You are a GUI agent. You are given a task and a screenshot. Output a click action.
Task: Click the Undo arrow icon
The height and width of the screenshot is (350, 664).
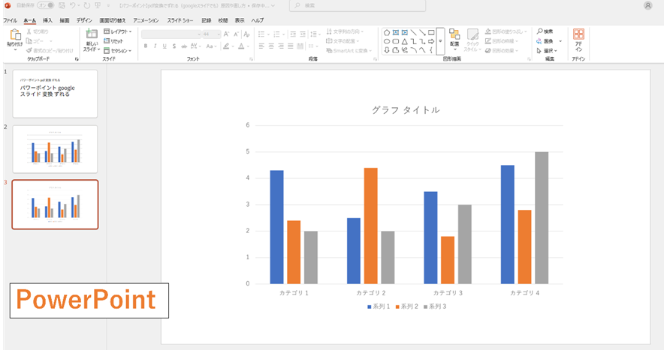74,5
